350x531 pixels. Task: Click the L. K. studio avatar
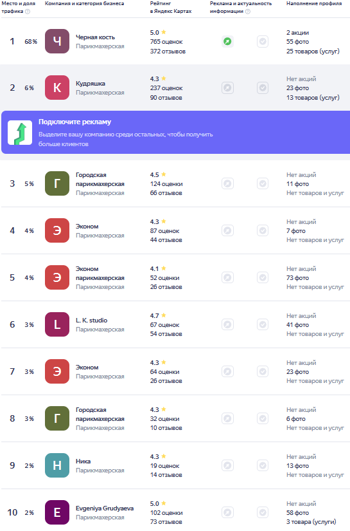(57, 324)
